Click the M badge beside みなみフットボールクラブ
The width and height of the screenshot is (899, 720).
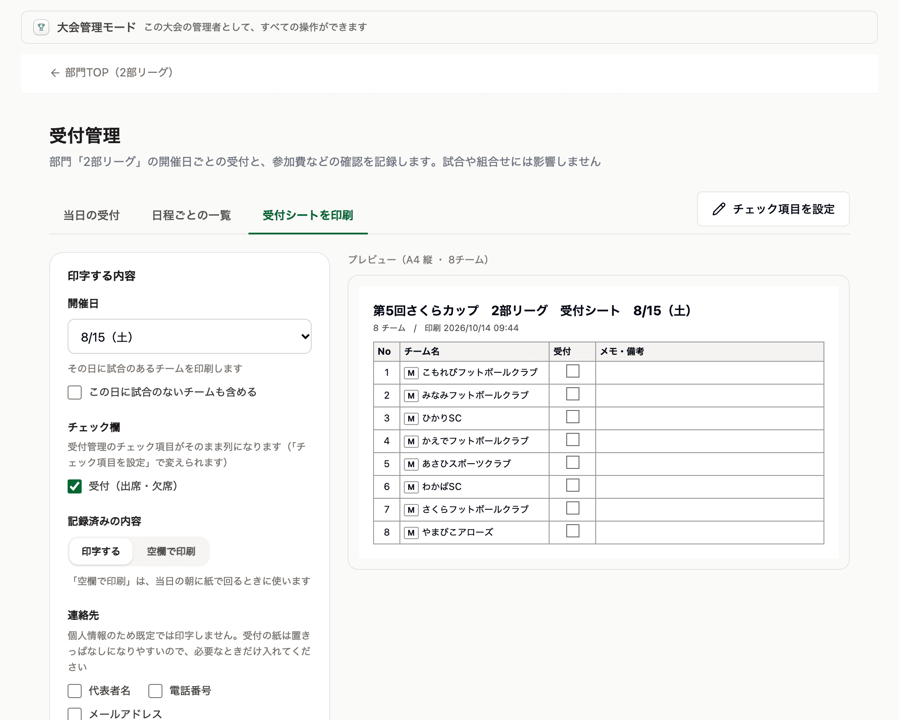(x=411, y=396)
